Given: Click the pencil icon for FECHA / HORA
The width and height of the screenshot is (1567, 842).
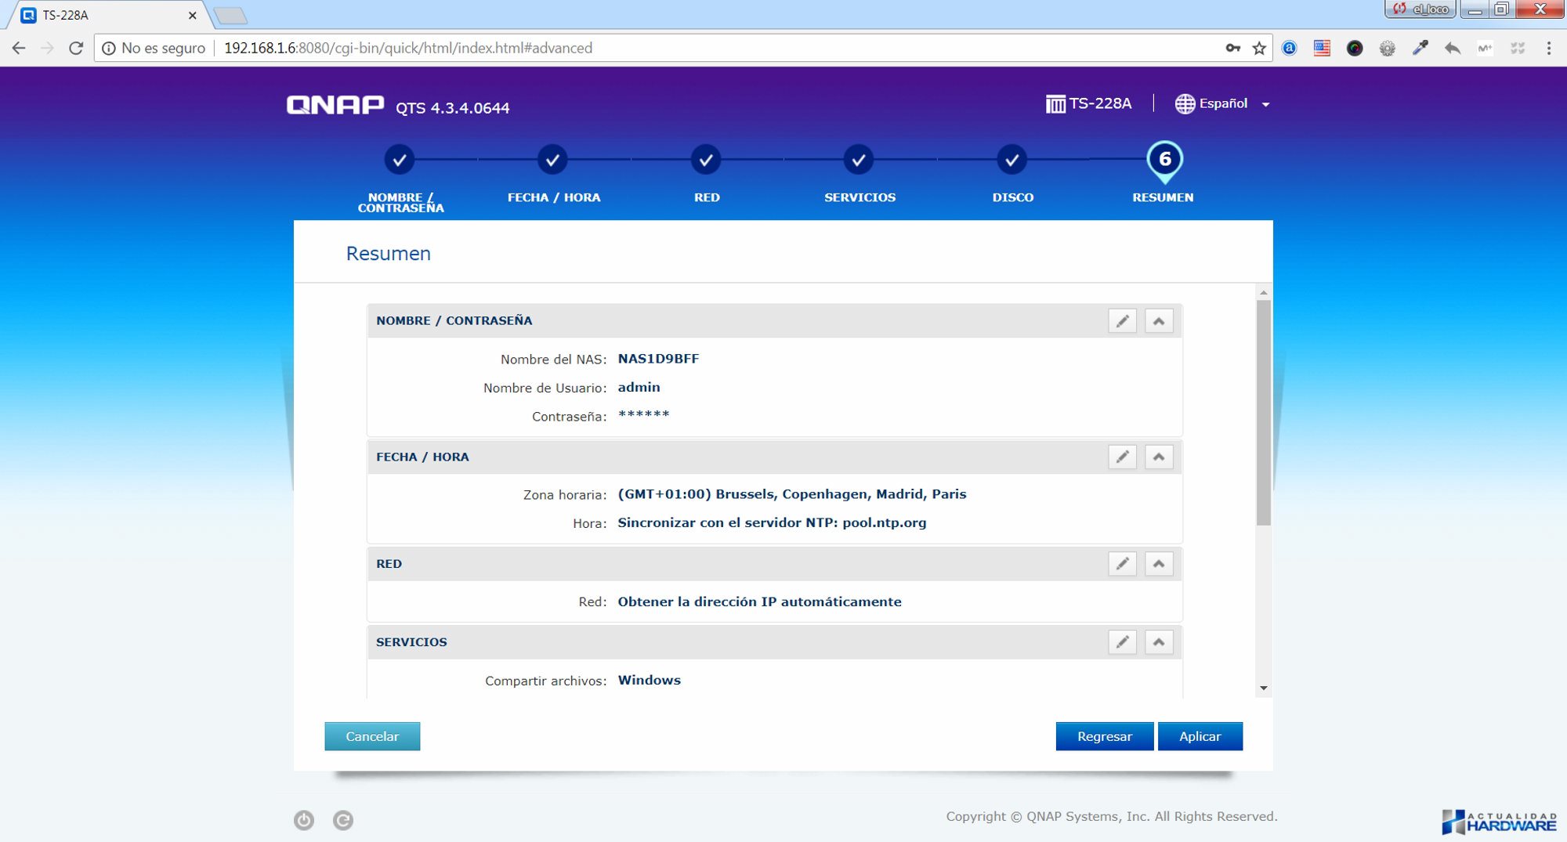Looking at the screenshot, I should tap(1122, 457).
